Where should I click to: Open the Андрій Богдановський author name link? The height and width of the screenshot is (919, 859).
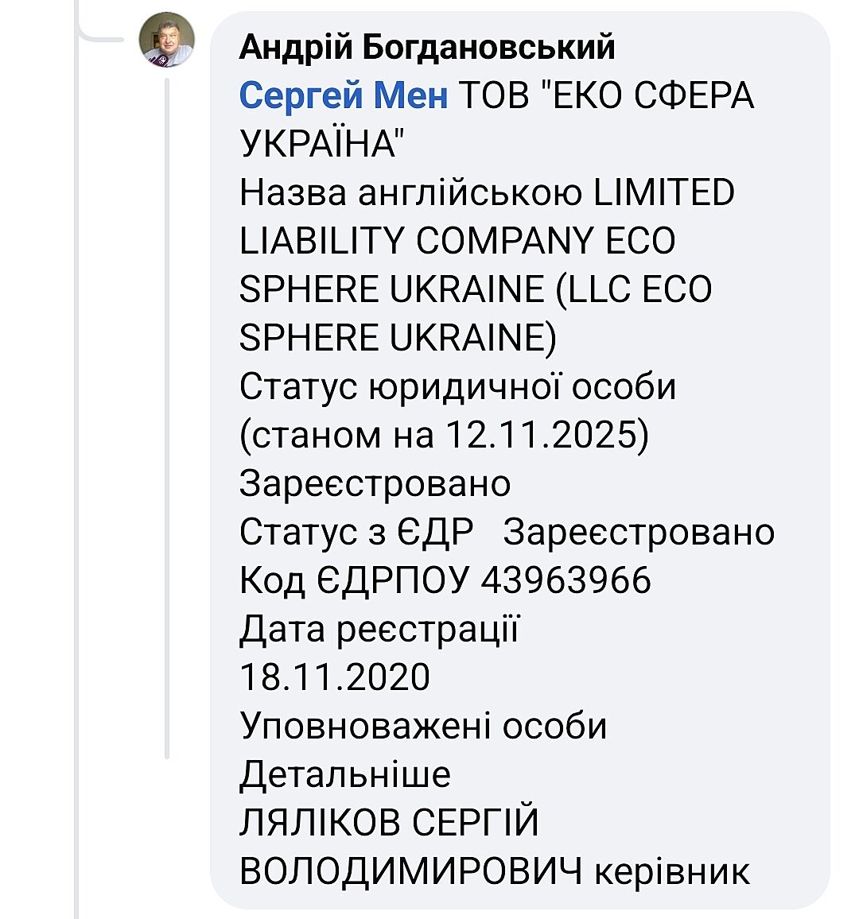pos(427,48)
